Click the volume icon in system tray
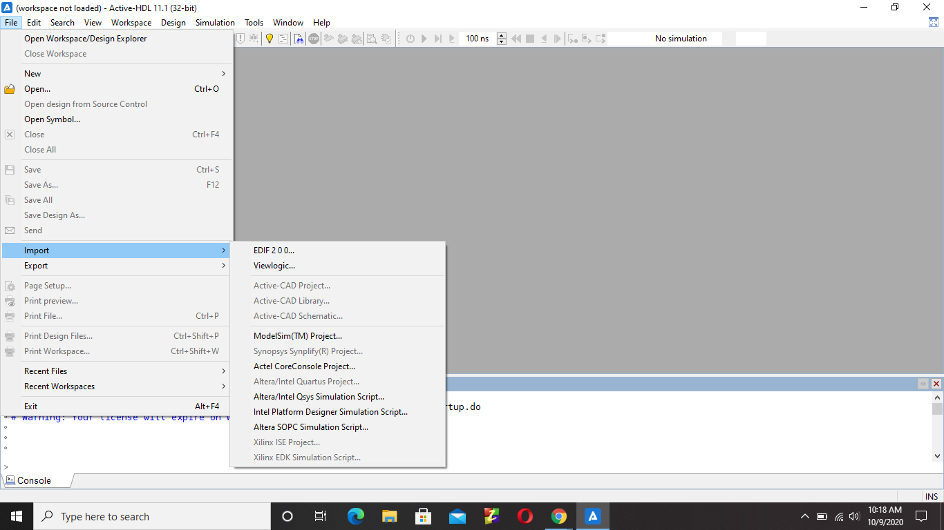This screenshot has width=944, height=530. coord(854,516)
